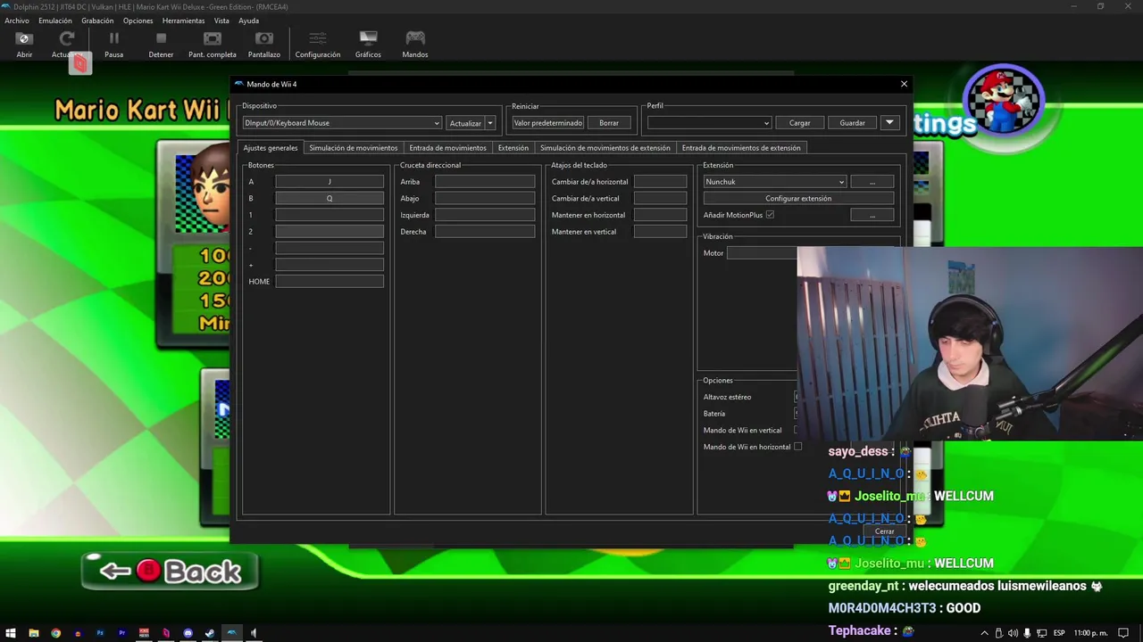Image resolution: width=1143 pixels, height=642 pixels.
Task: Toggle fullscreen via Pant. completa icon
Action: 213,45
